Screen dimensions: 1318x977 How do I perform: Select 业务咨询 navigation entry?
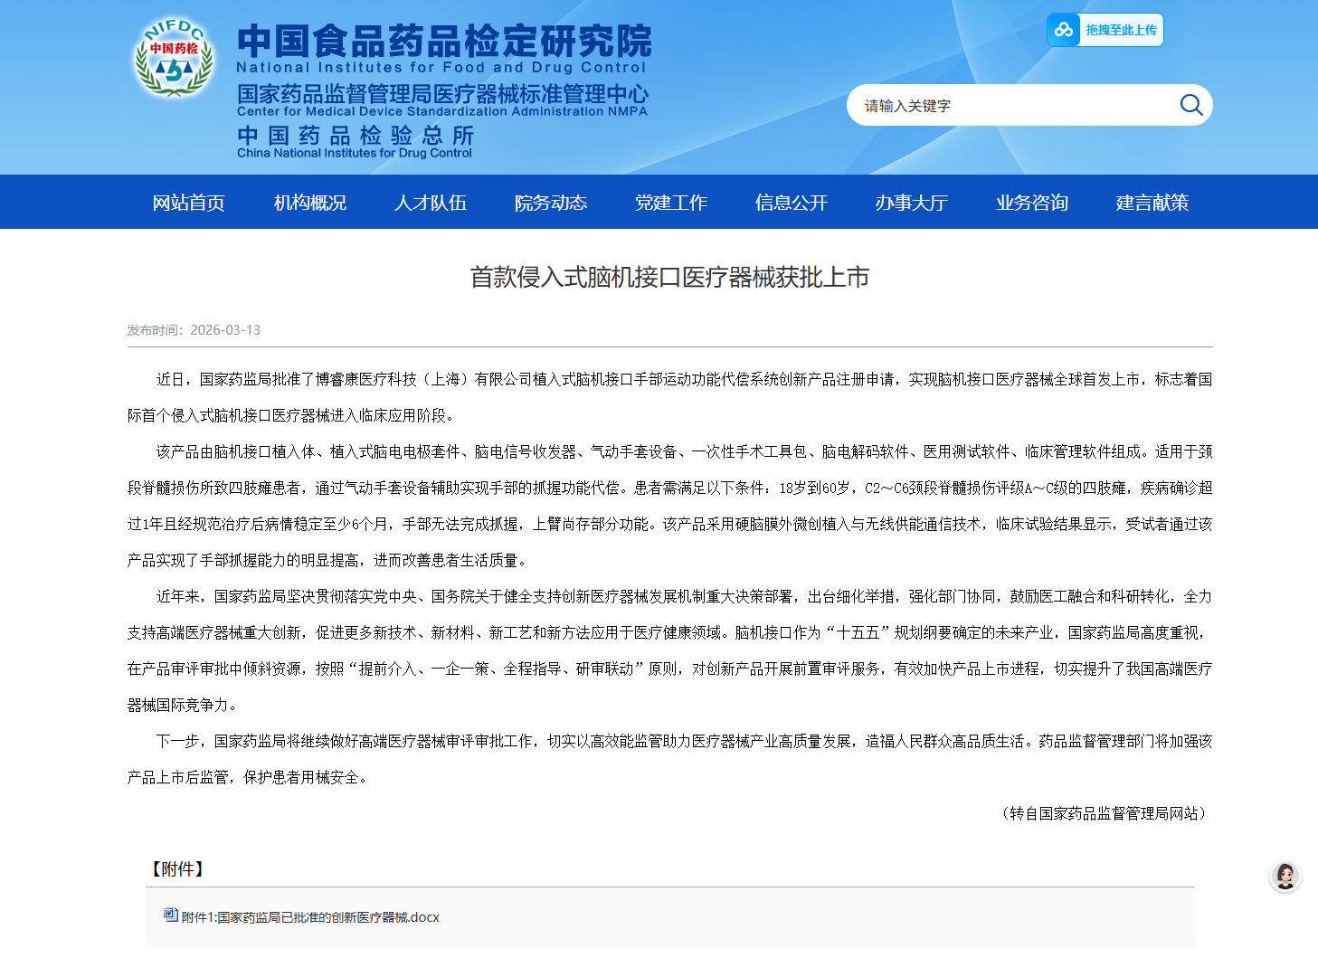[x=1031, y=203]
